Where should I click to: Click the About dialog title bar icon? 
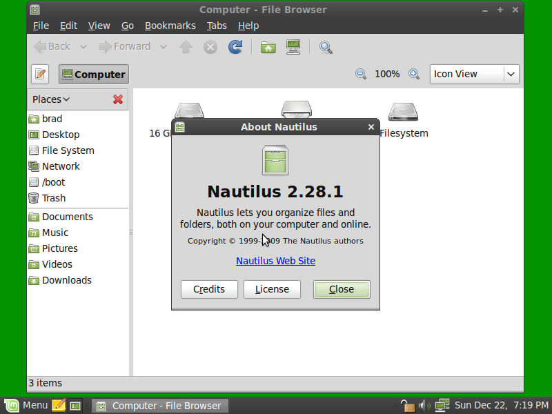tap(180, 127)
